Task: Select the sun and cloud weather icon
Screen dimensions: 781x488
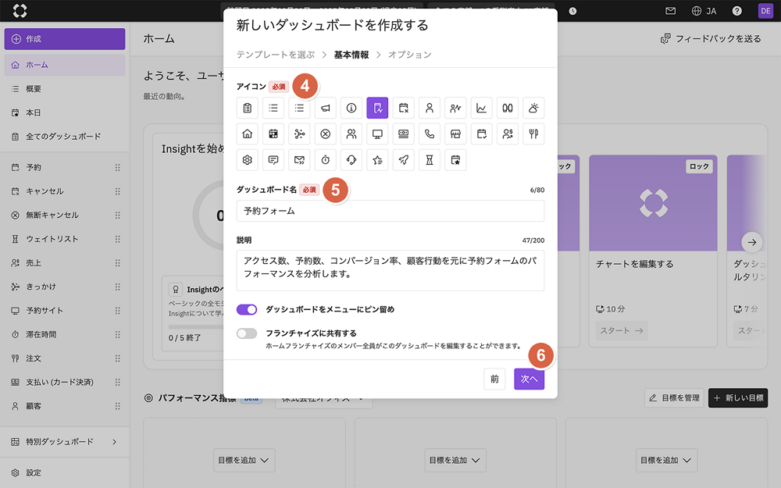Action: tap(533, 108)
